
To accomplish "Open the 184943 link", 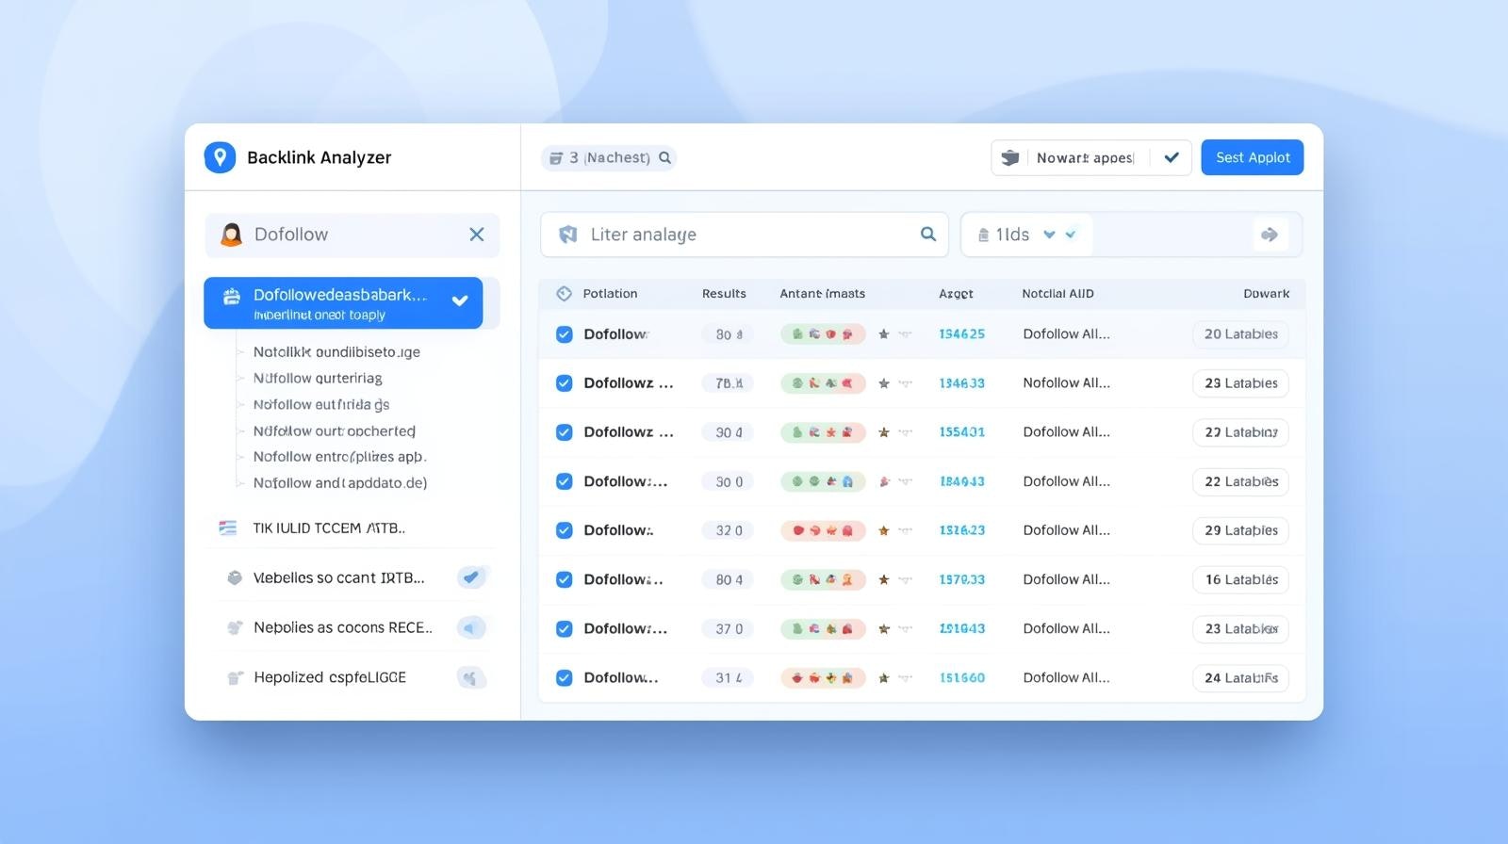I will pos(961,481).
